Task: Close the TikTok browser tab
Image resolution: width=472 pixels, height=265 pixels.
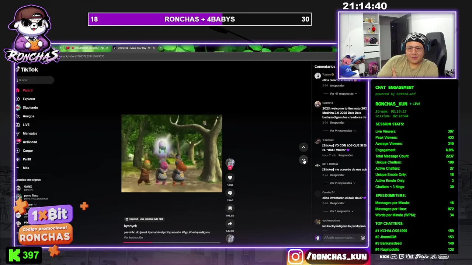Action: tap(154, 48)
